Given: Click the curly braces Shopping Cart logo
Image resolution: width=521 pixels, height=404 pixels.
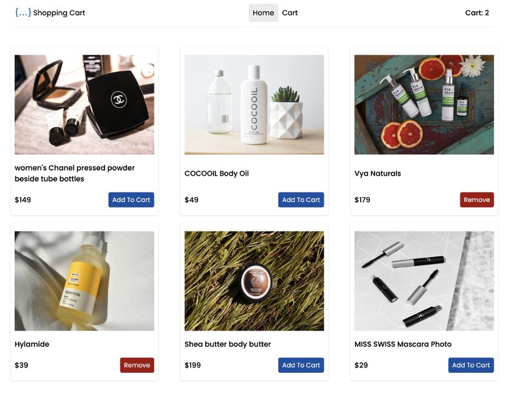Looking at the screenshot, I should (x=50, y=12).
